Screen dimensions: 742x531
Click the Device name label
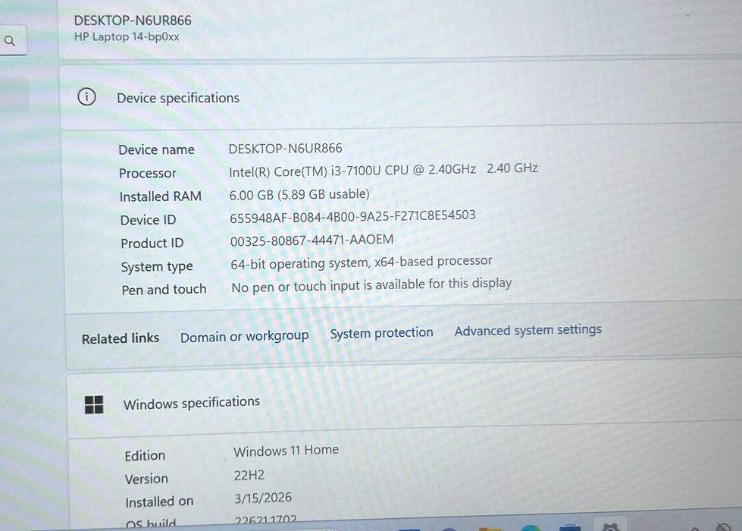pos(156,149)
